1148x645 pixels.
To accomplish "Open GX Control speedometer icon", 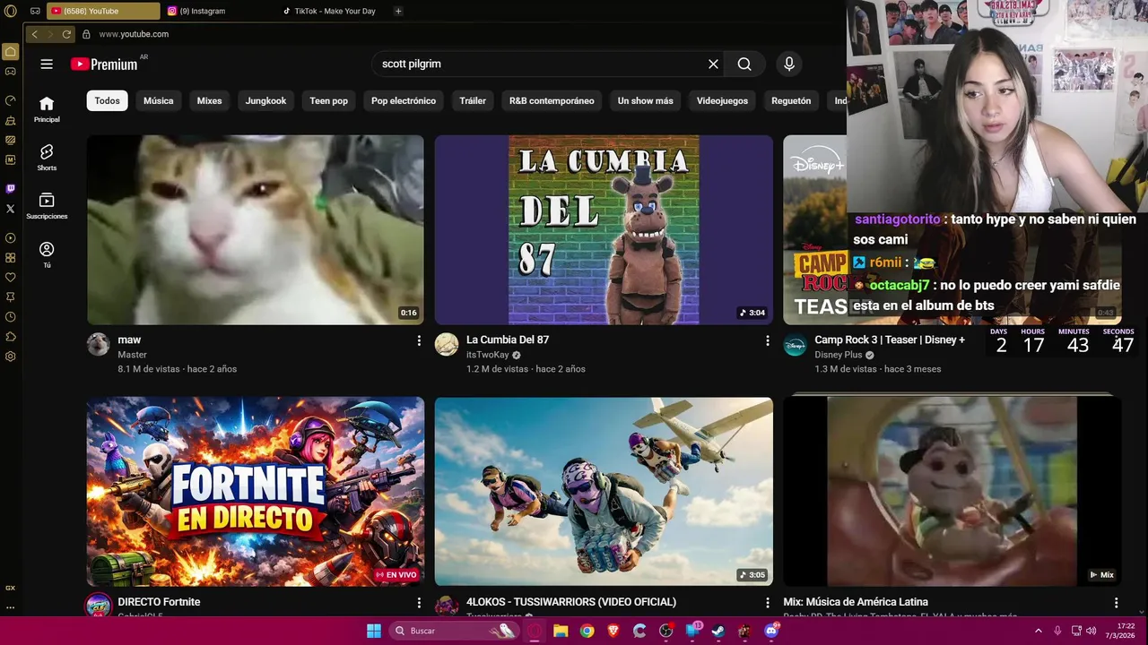I will (11, 100).
